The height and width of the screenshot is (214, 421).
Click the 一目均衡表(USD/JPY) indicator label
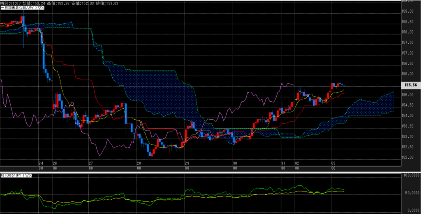[x=19, y=8]
